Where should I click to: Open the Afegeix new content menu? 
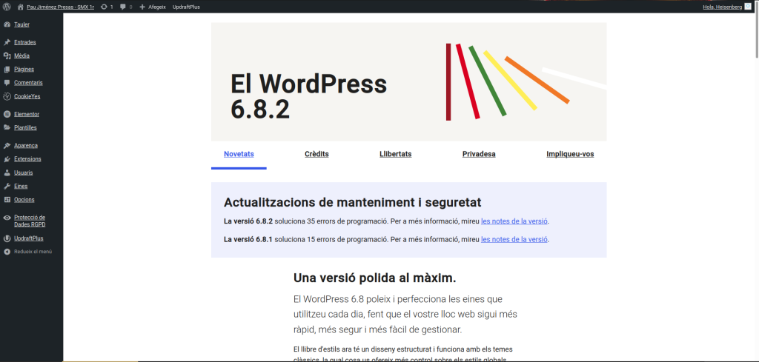coord(152,6)
